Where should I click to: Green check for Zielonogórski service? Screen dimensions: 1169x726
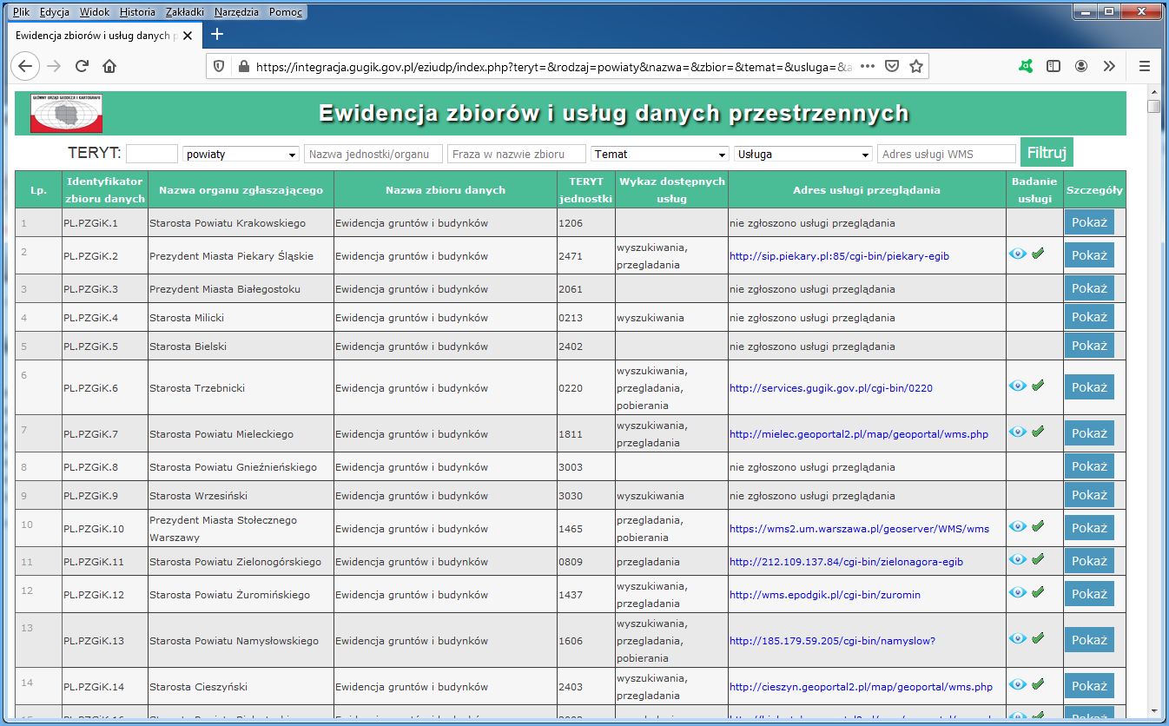pos(1038,559)
